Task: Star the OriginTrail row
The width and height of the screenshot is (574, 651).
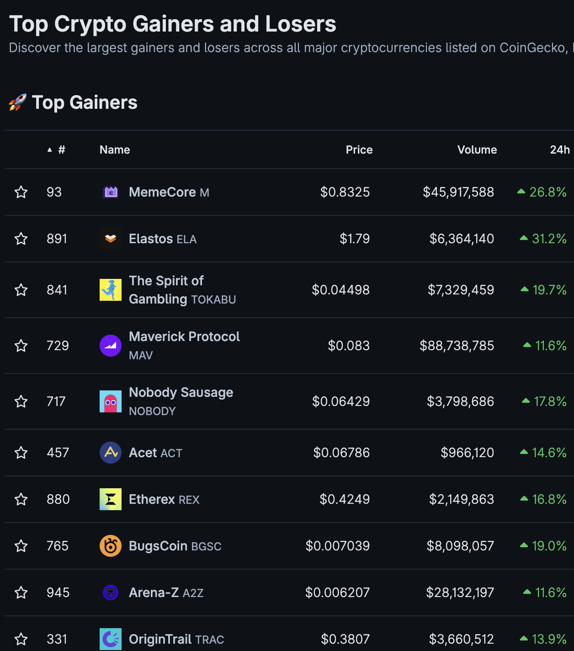Action: (x=21, y=639)
